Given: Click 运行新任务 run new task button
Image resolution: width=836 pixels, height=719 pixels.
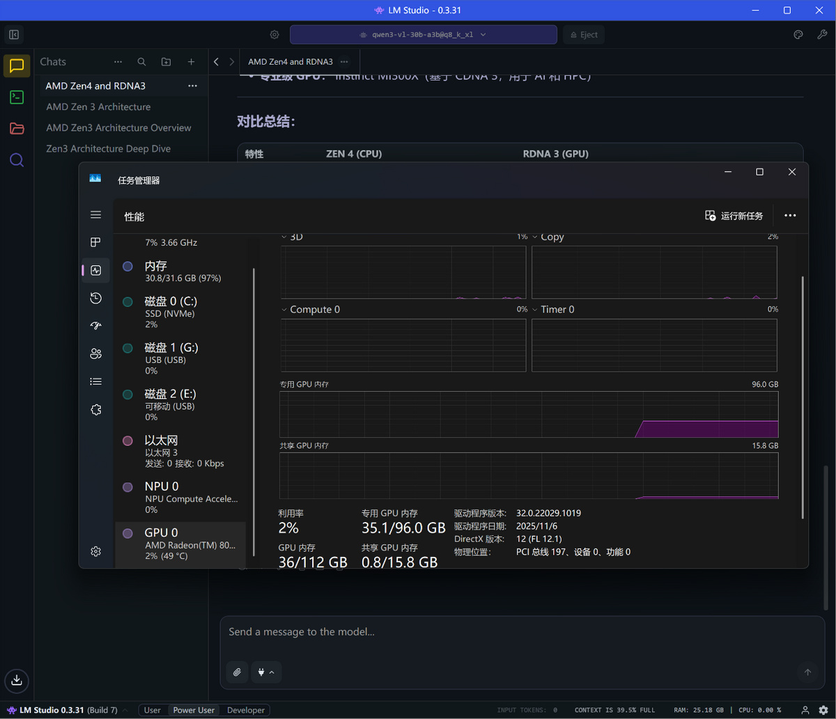Looking at the screenshot, I should (x=734, y=216).
